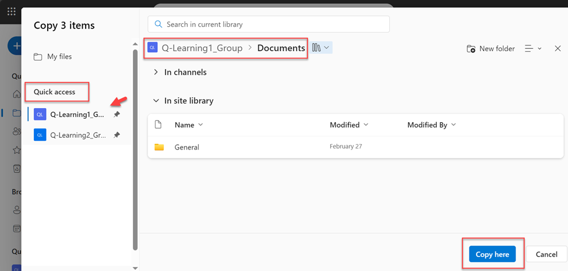The height and width of the screenshot is (271, 568).
Task: Select Q-Learning2_Group site icon in sidebar
Action: tap(40, 135)
